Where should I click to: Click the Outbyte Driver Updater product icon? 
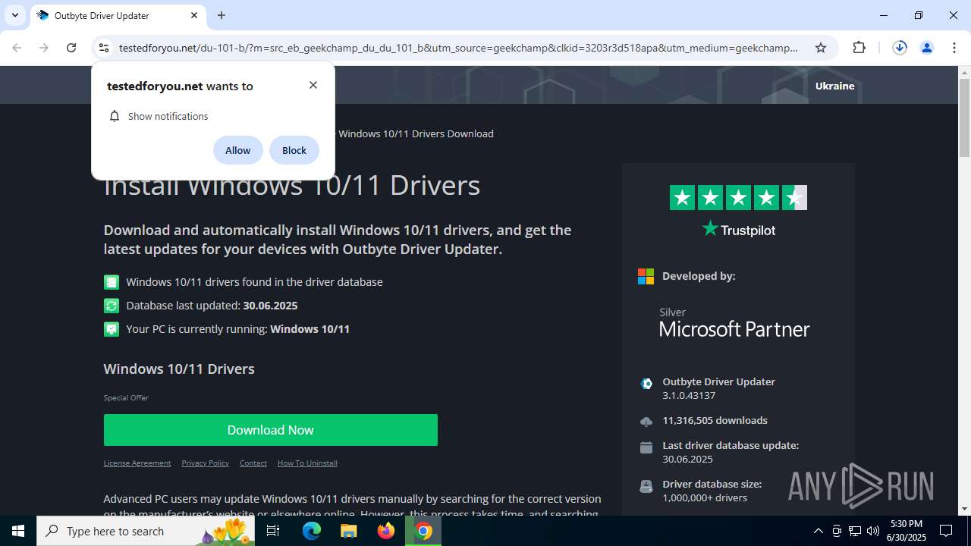coord(646,384)
